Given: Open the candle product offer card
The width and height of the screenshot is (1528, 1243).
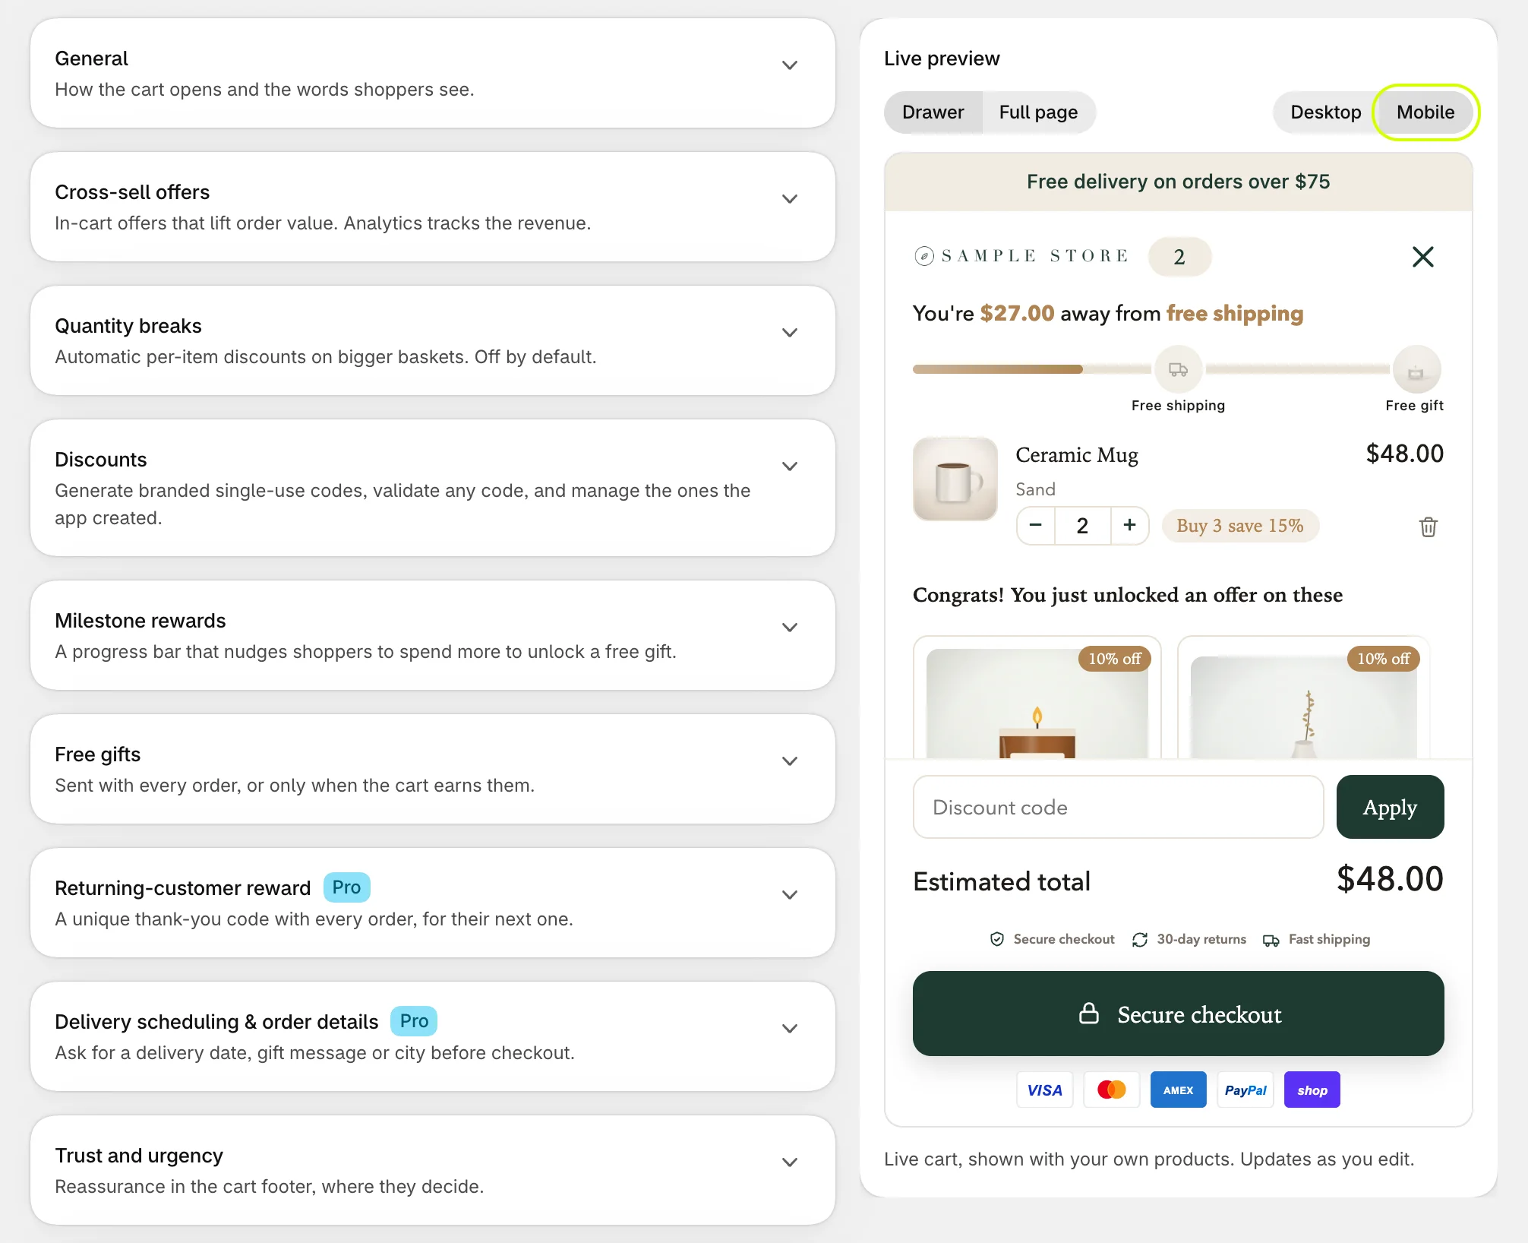Looking at the screenshot, I should click(x=1037, y=697).
